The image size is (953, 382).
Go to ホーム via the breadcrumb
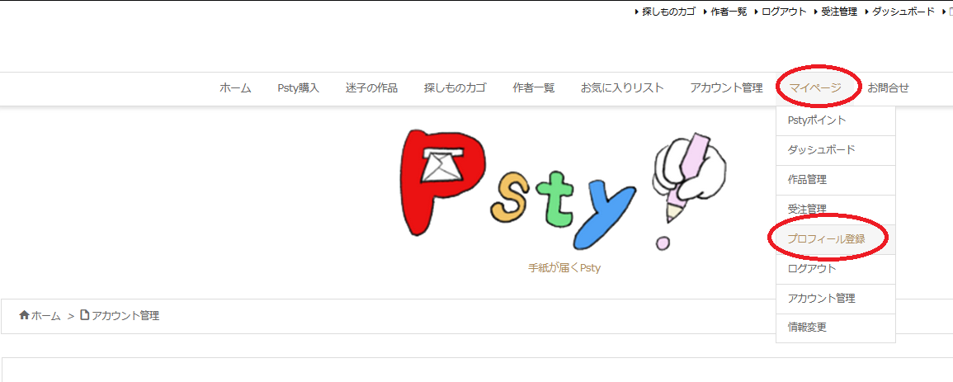pyautogui.click(x=45, y=316)
